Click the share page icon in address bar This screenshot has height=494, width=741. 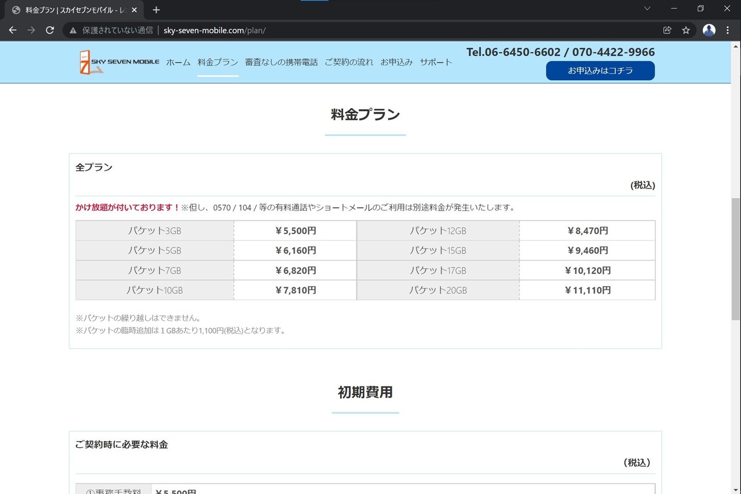coord(667,30)
